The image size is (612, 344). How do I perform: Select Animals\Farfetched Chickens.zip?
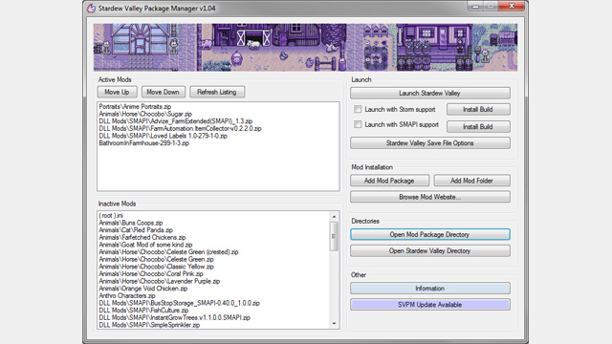142,237
